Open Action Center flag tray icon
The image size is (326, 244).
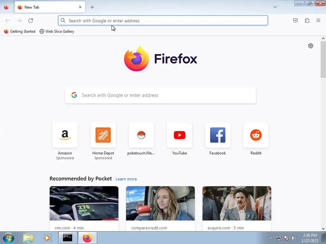click(286, 238)
